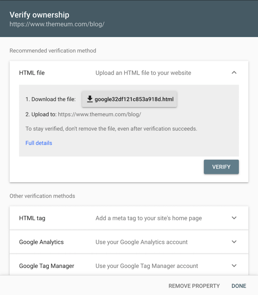Select the HTML file section header

pyautogui.click(x=32, y=73)
